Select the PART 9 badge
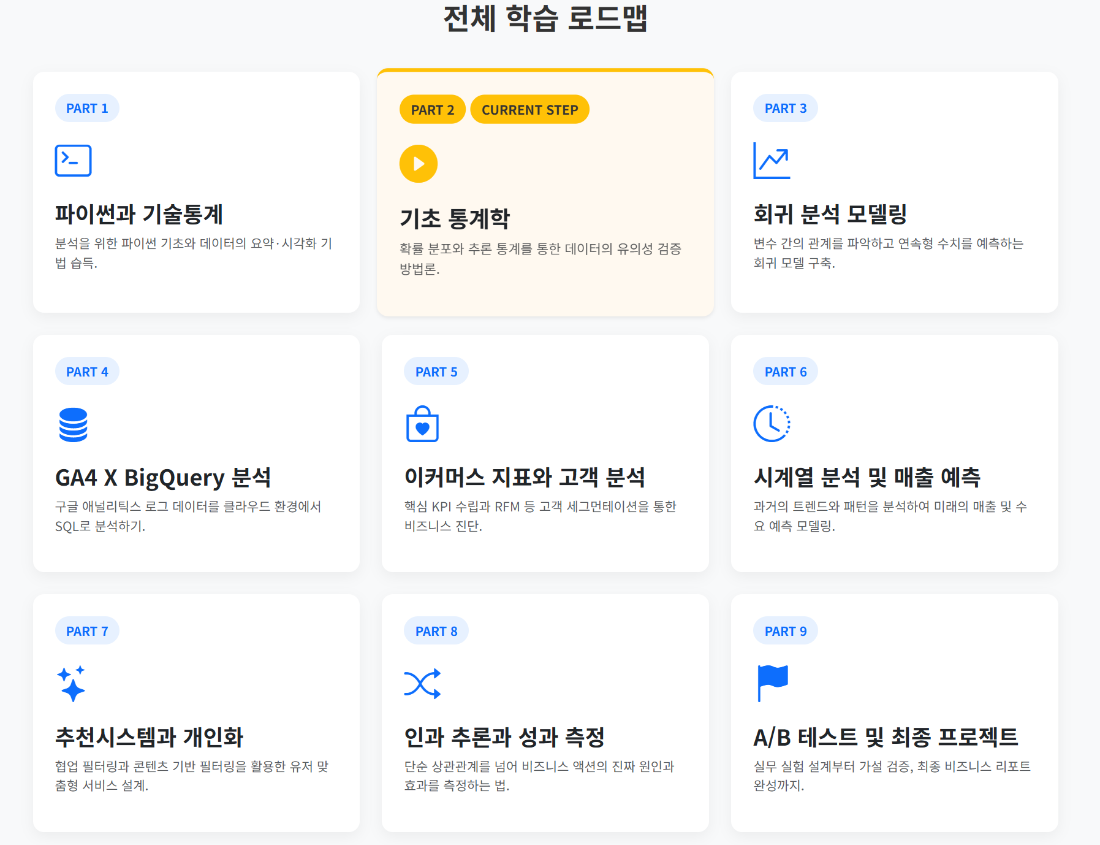This screenshot has height=845, width=1100. [786, 631]
